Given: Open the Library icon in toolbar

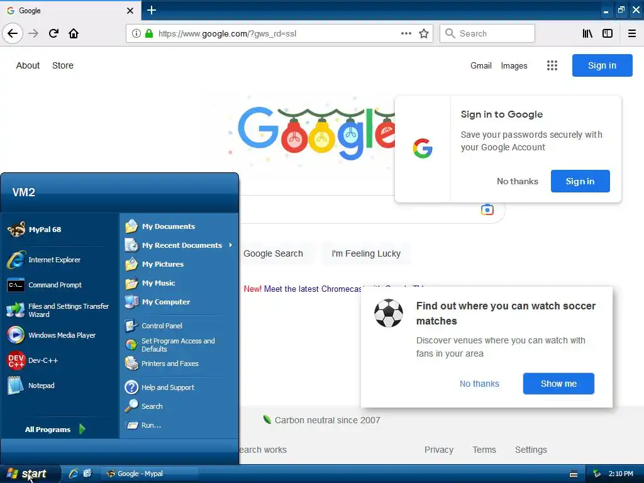Looking at the screenshot, I should coord(587,33).
